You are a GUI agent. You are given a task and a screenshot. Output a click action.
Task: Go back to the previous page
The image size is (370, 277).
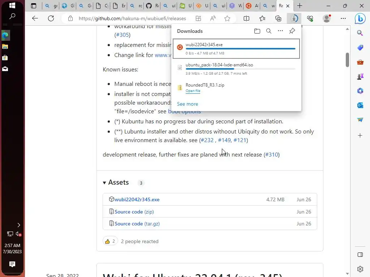click(35, 18)
